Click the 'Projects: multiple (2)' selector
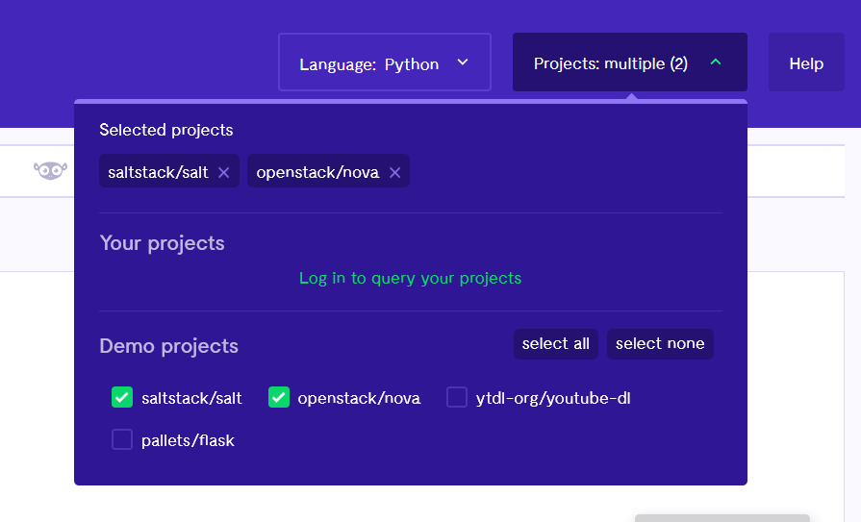861x522 pixels. pyautogui.click(x=630, y=62)
